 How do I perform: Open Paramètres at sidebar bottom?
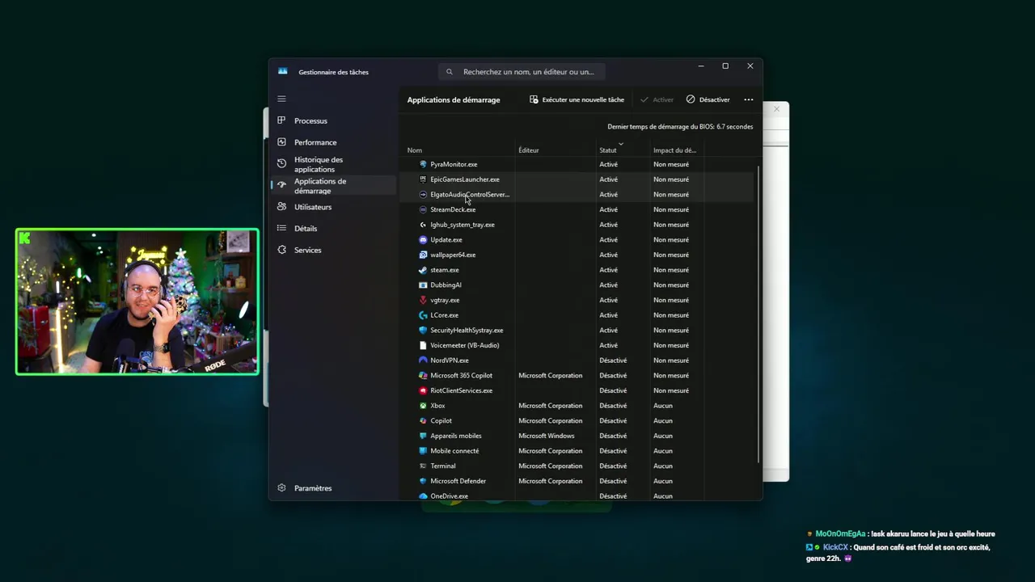coord(333,488)
